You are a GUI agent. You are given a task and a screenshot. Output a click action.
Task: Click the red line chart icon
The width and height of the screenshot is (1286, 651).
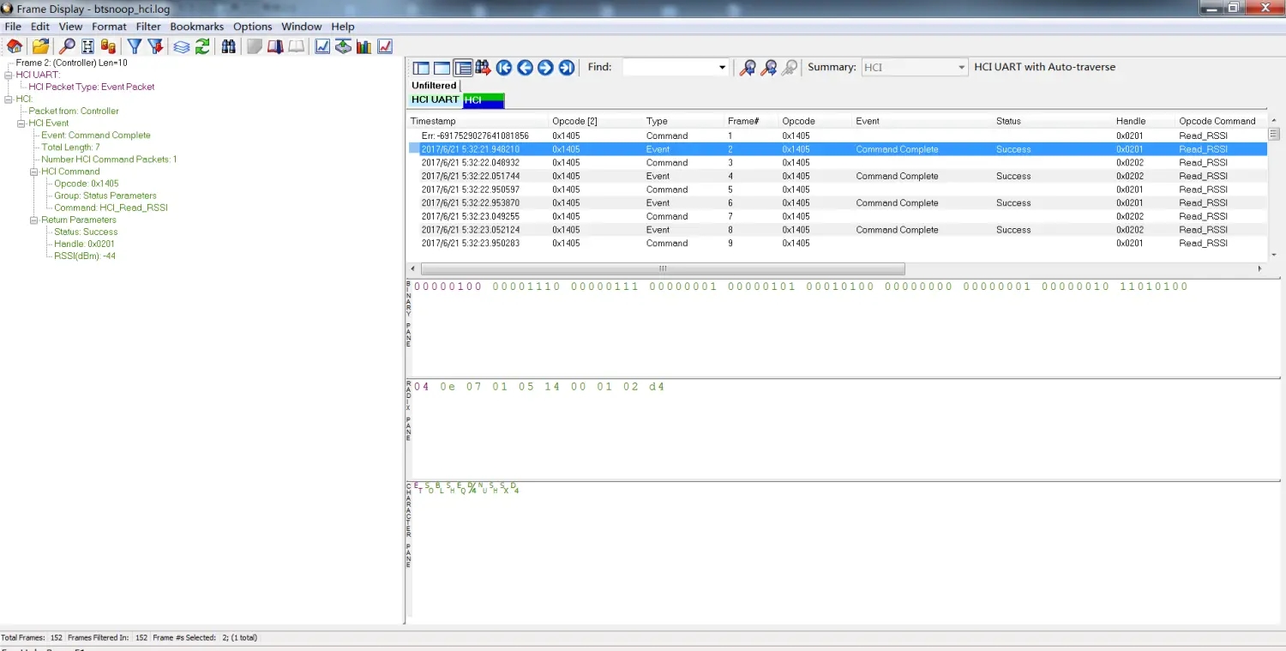click(x=385, y=46)
